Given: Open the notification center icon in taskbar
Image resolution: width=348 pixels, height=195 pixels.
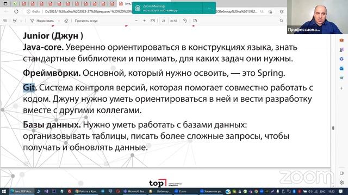Looking at the screenshot, I should pyautogui.click(x=341, y=191).
